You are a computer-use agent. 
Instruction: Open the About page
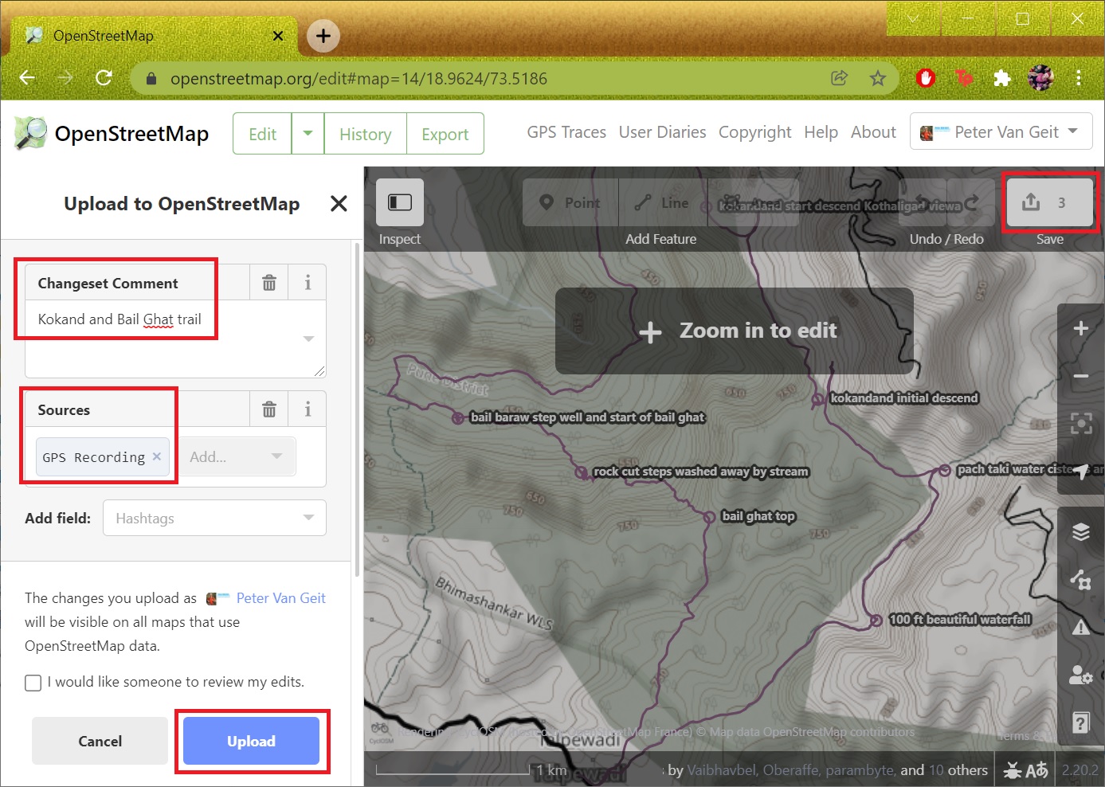(x=873, y=132)
